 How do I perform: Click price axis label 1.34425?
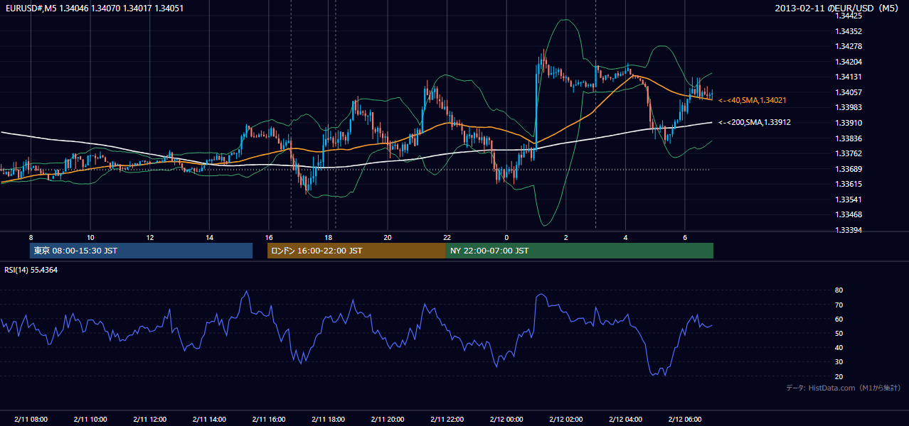[x=849, y=16]
